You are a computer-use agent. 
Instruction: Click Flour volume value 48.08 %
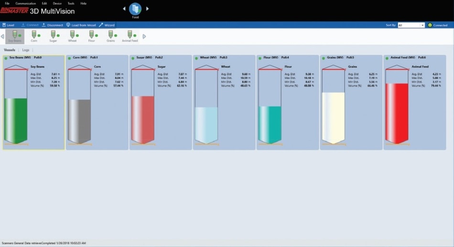309,86
